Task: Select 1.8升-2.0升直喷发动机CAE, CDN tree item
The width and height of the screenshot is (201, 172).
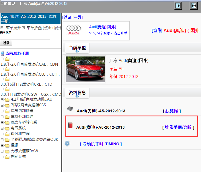Action: click(x=30, y=64)
